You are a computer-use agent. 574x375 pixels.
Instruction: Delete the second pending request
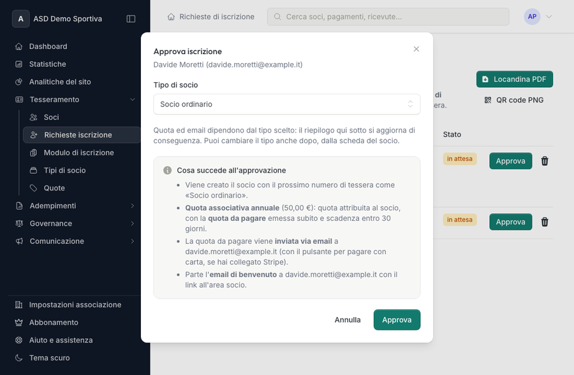coord(545,222)
